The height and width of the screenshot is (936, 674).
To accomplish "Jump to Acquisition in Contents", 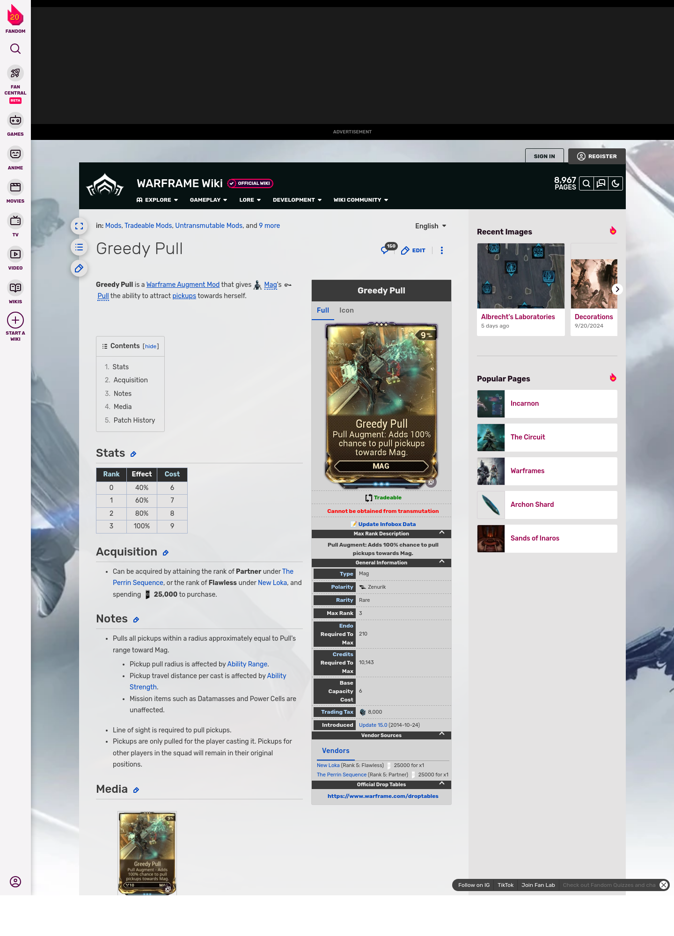I will pyautogui.click(x=131, y=380).
